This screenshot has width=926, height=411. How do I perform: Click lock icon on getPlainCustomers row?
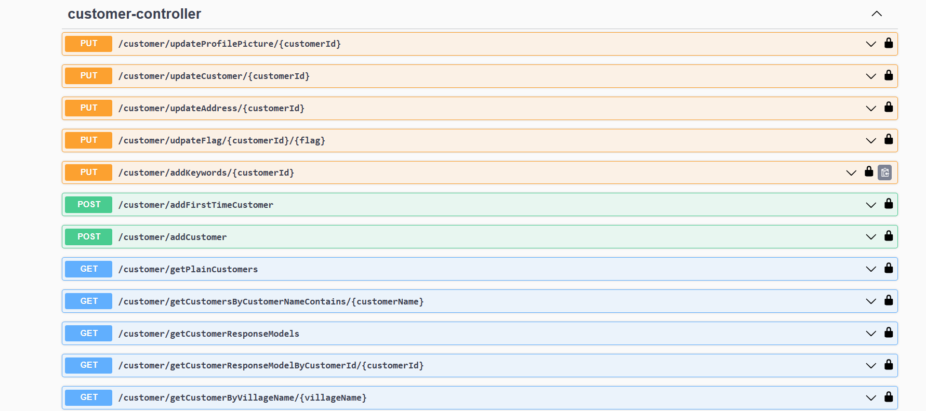tap(889, 269)
